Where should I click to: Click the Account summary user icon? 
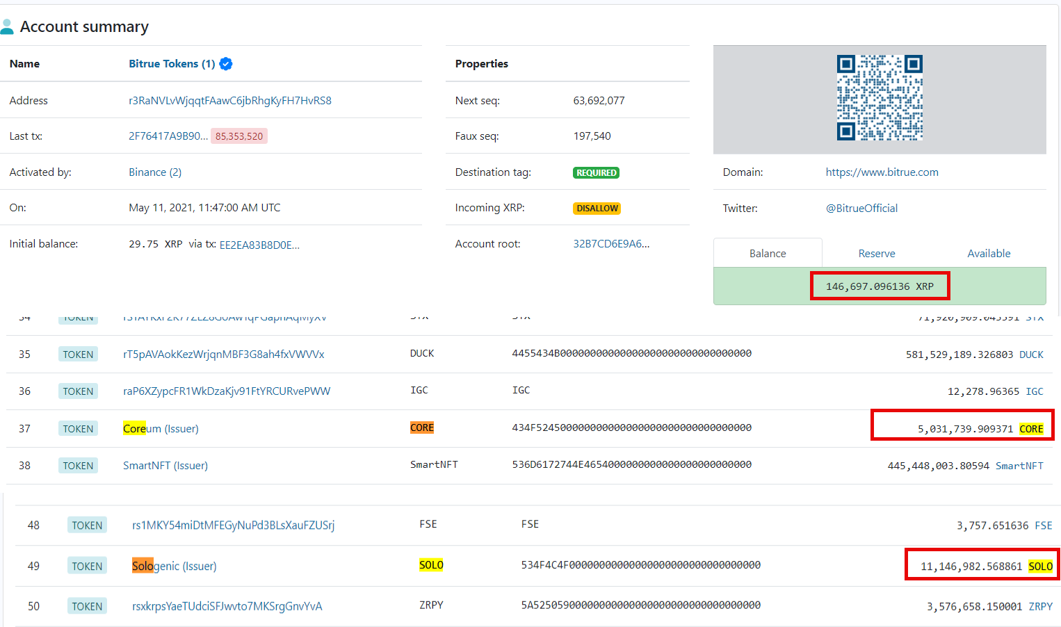tap(7, 27)
